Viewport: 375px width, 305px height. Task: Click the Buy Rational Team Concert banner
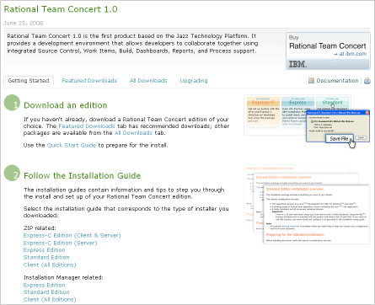(x=328, y=51)
